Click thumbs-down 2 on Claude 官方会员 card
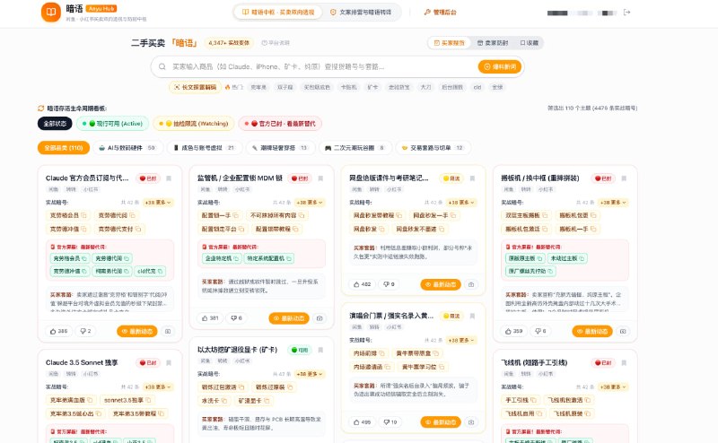718x443 pixels. (85, 331)
